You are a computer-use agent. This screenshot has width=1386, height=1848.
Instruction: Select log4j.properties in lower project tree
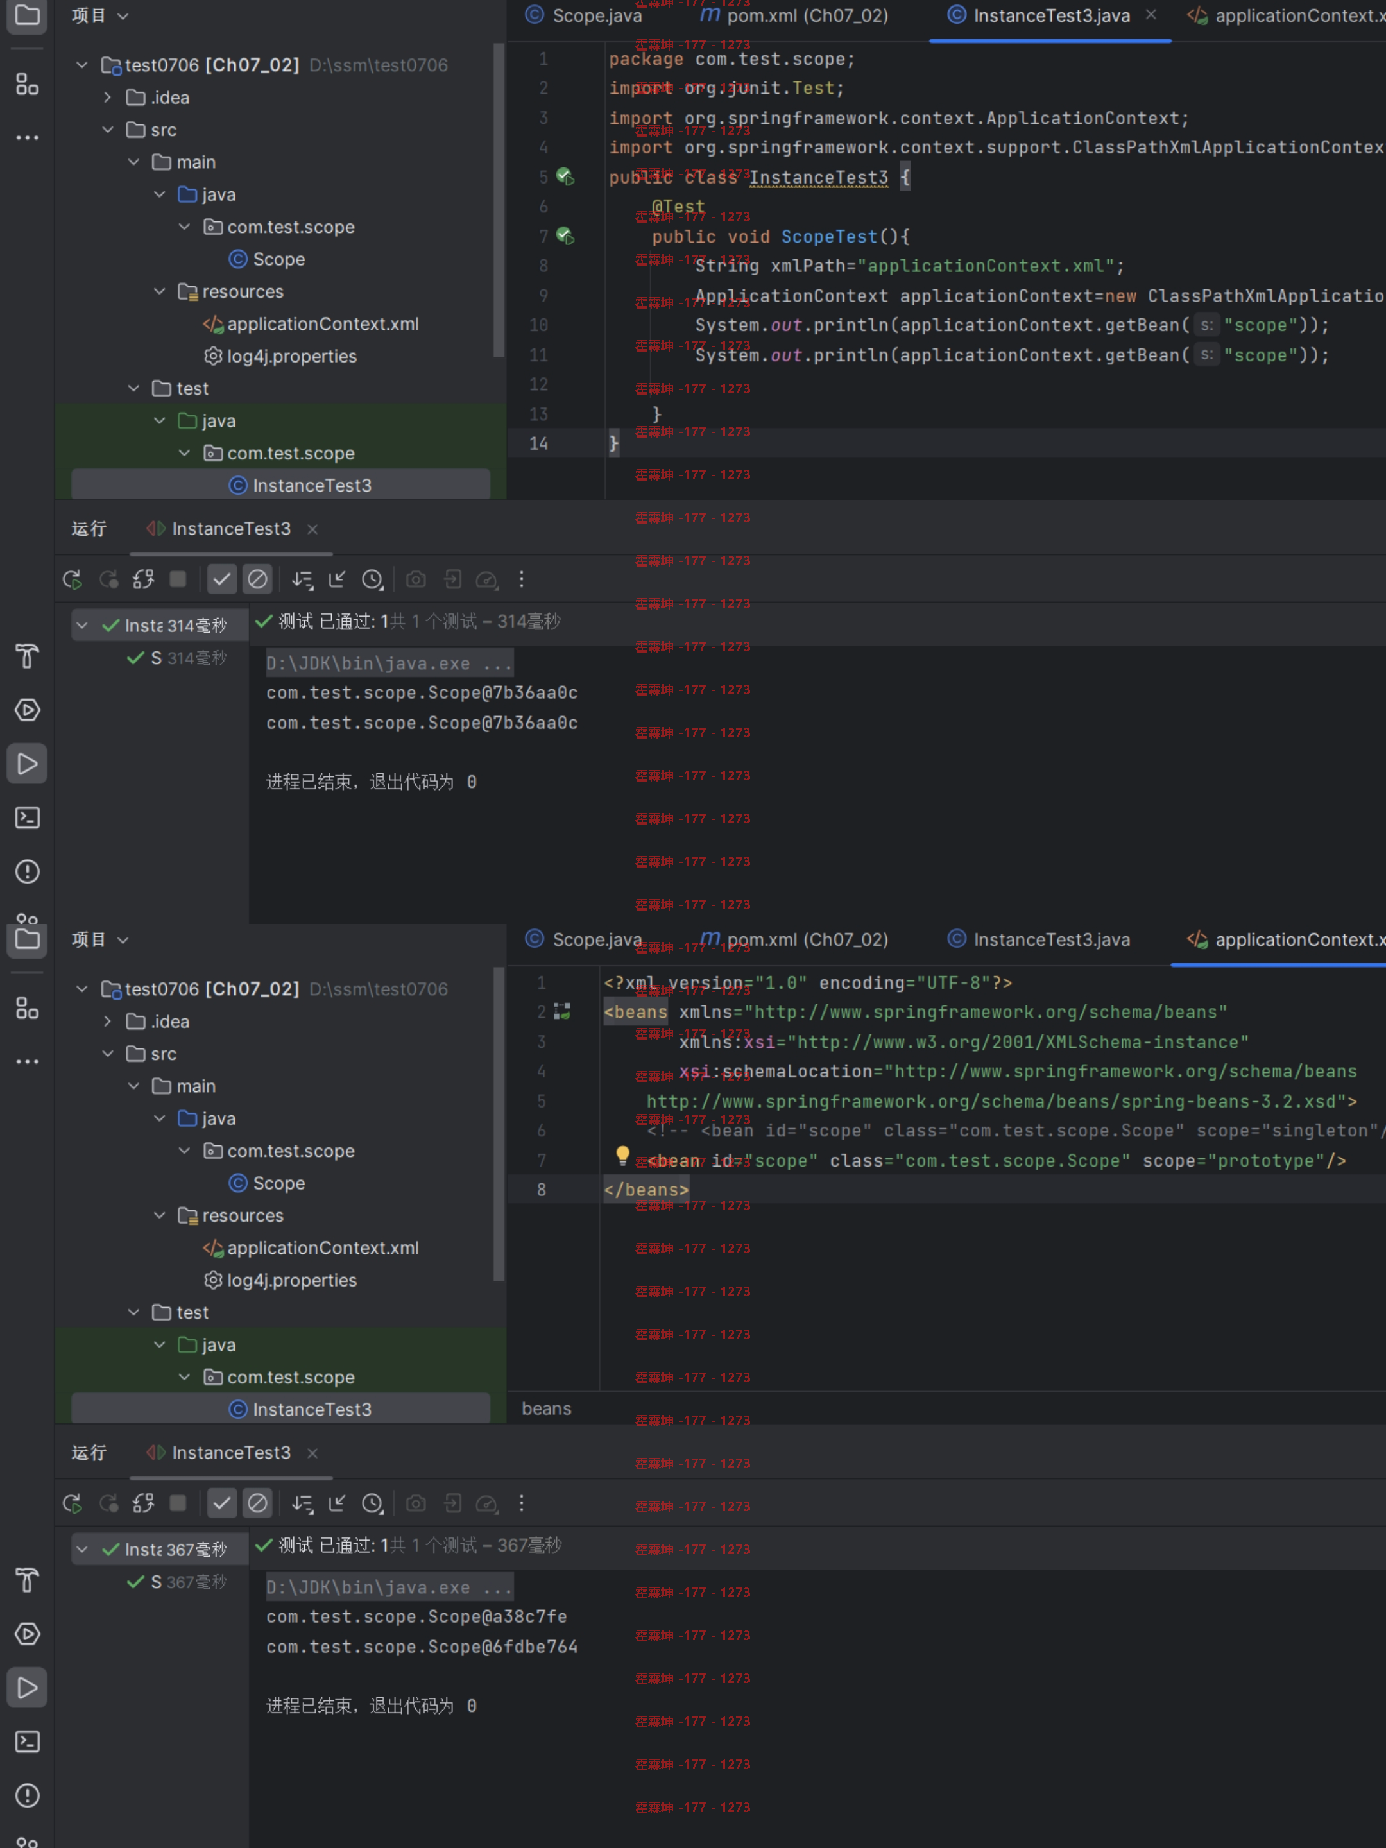[280, 1280]
